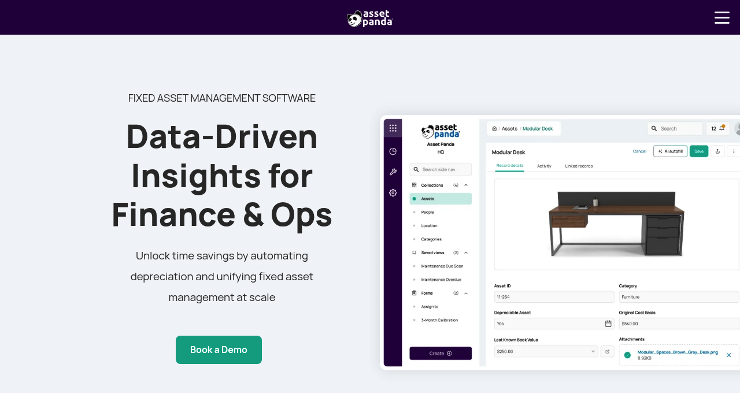Collapse the Forms section chevron
The width and height of the screenshot is (740, 416).
[x=466, y=293]
